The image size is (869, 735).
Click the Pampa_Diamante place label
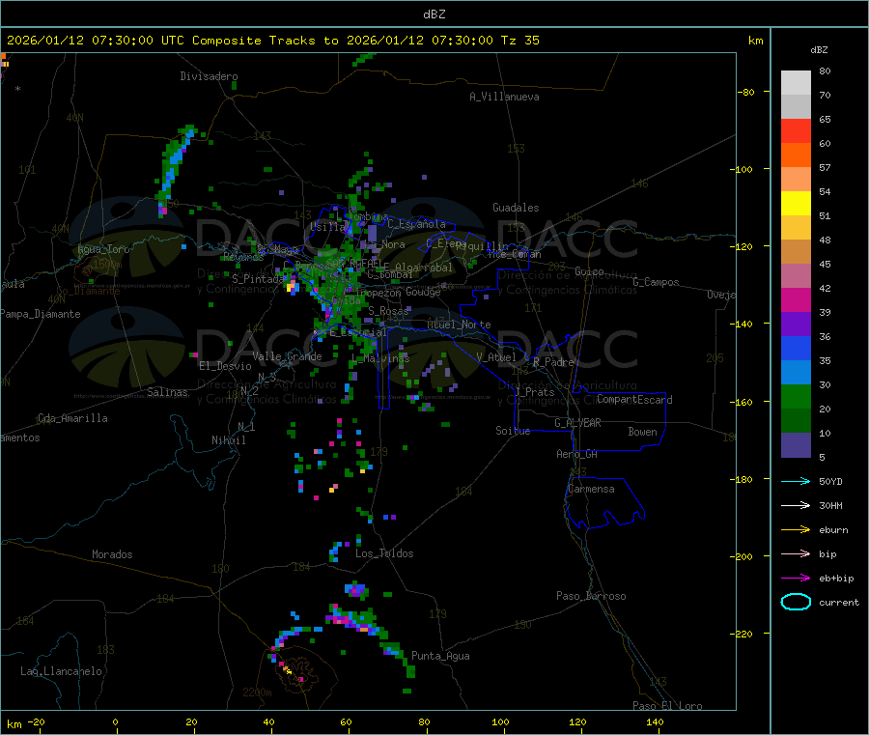tap(41, 314)
